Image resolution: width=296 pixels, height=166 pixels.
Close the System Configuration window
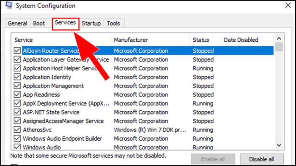[x=288, y=5]
